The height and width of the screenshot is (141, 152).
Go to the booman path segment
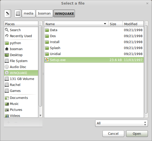click(44, 14)
